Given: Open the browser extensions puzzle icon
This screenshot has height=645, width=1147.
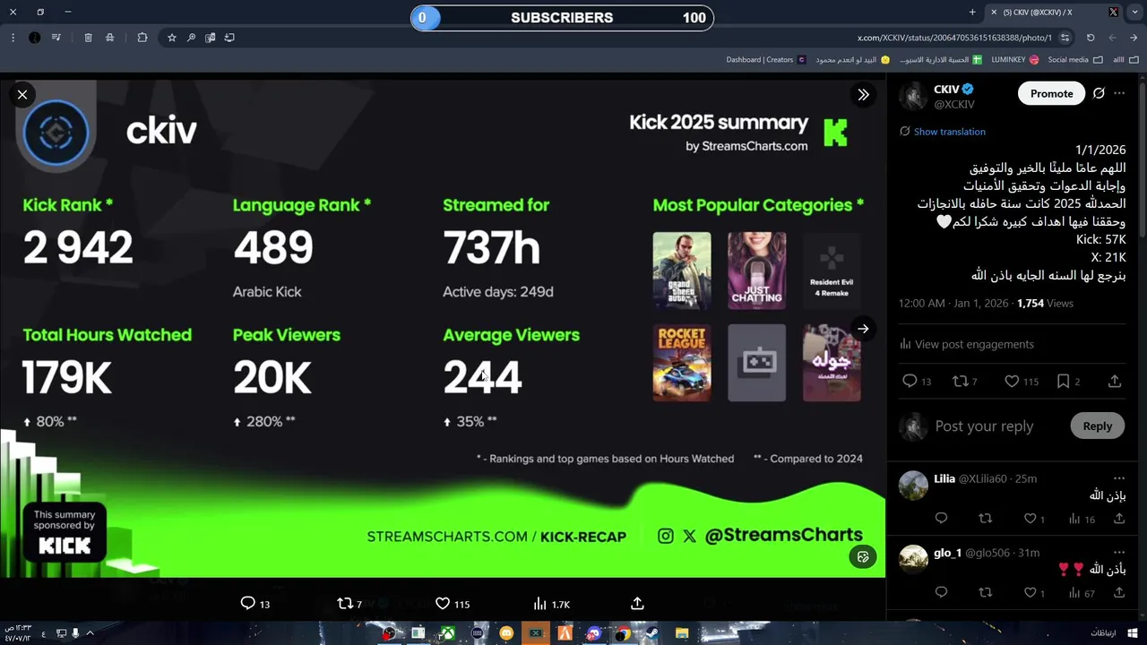Looking at the screenshot, I should point(142,38).
